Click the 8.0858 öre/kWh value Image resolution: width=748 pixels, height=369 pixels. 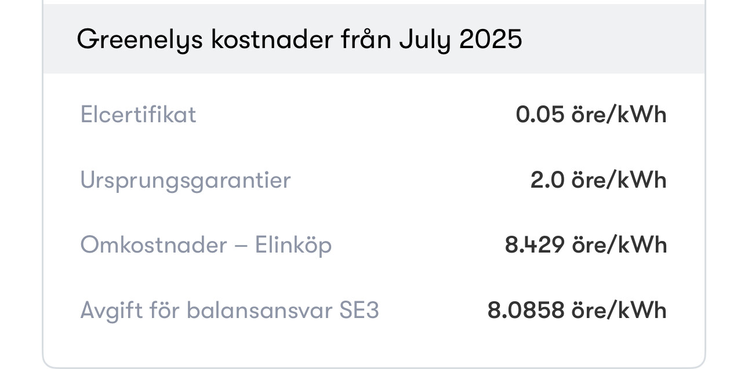577,310
